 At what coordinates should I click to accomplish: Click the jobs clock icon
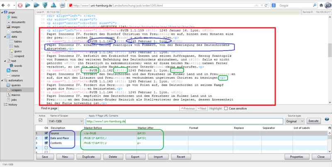pos(8,99)
